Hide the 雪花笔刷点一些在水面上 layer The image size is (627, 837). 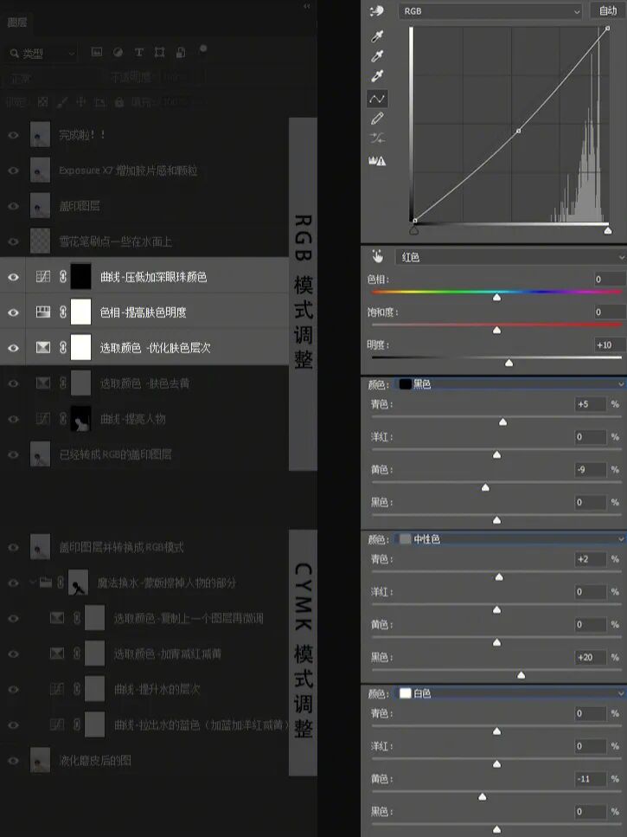13,241
